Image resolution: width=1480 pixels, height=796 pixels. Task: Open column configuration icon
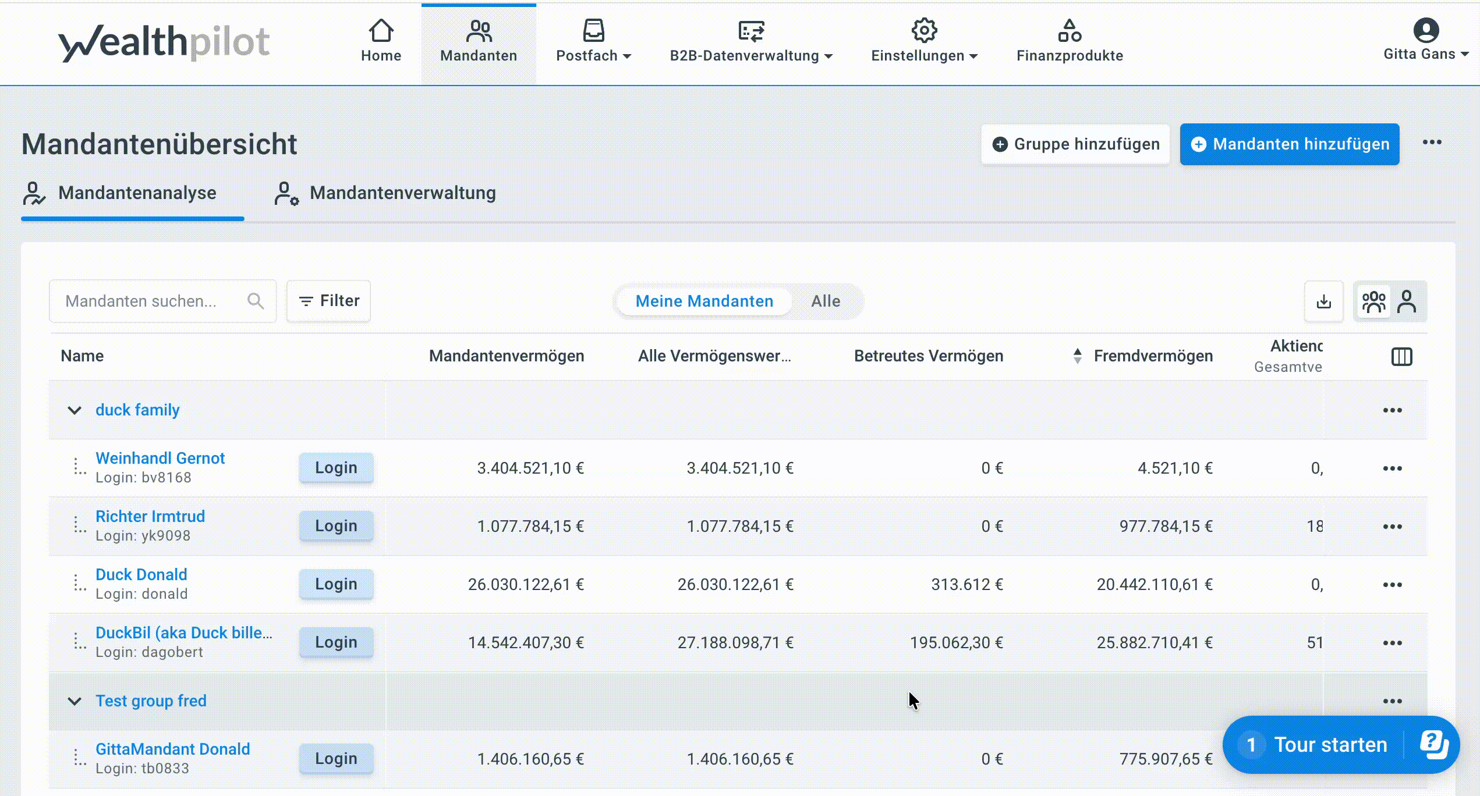(x=1401, y=356)
